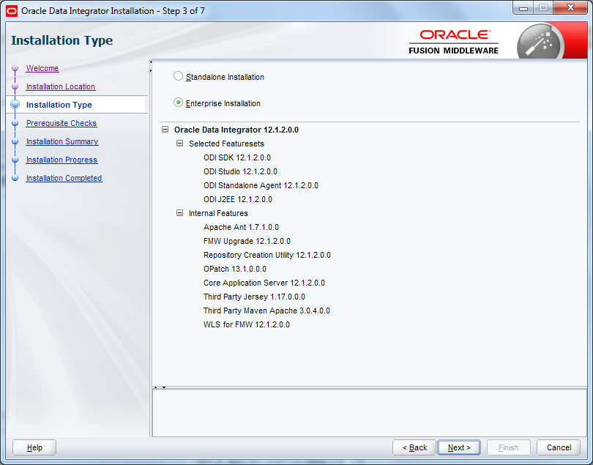Open the Installation Location step link

[x=61, y=86]
